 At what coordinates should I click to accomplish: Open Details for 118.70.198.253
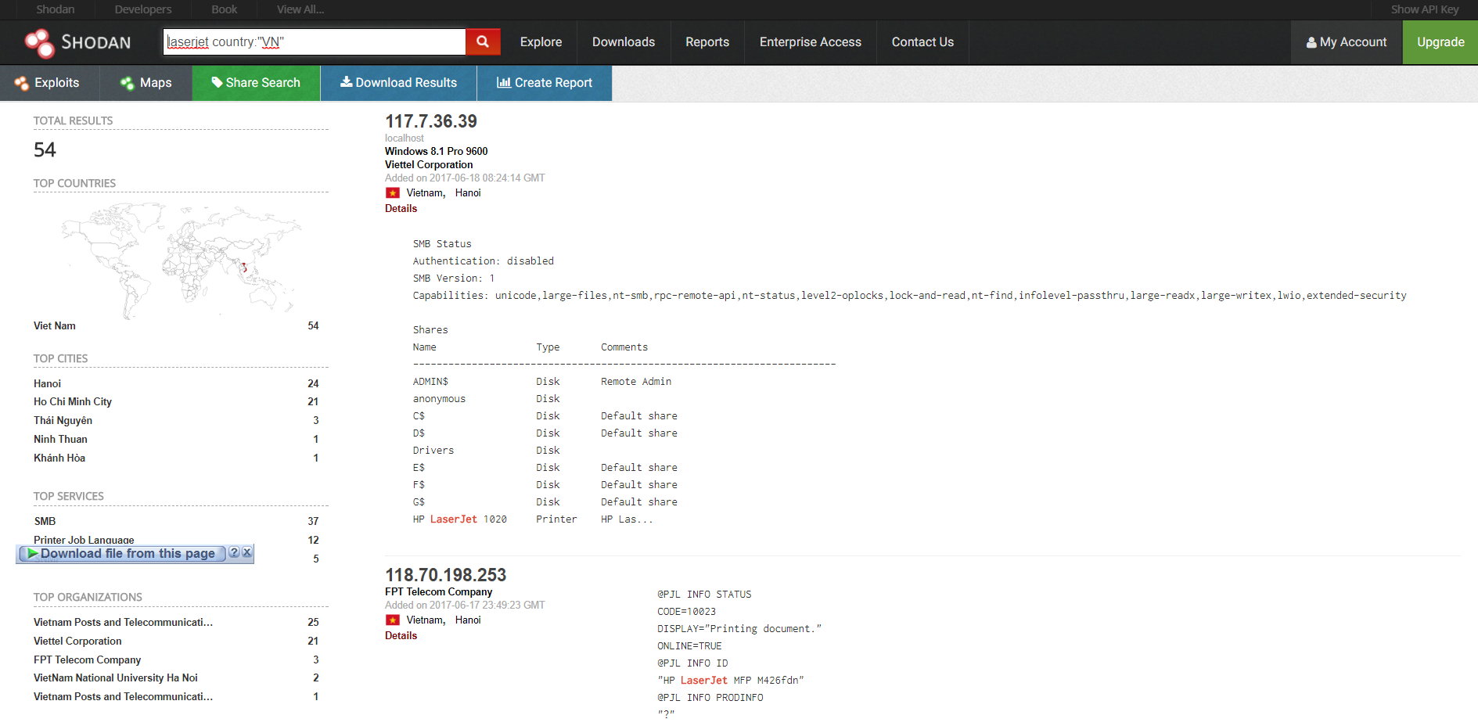point(401,635)
